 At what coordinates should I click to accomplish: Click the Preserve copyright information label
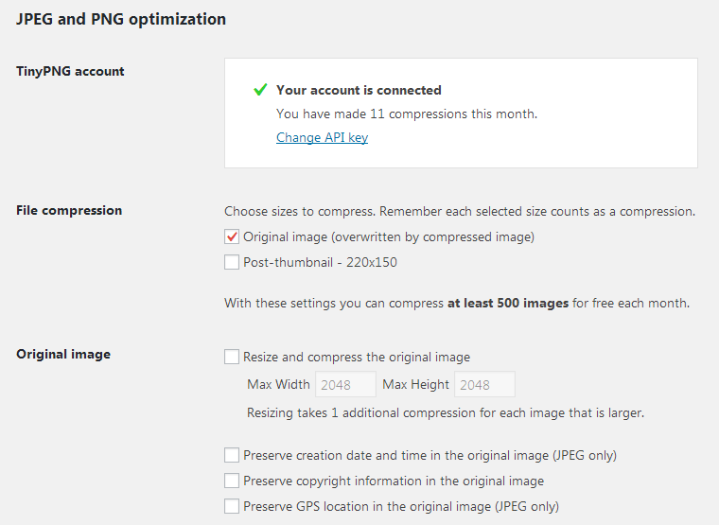(x=394, y=481)
